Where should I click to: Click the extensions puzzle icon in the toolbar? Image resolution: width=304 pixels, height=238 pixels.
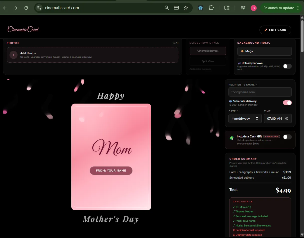tap(211, 8)
